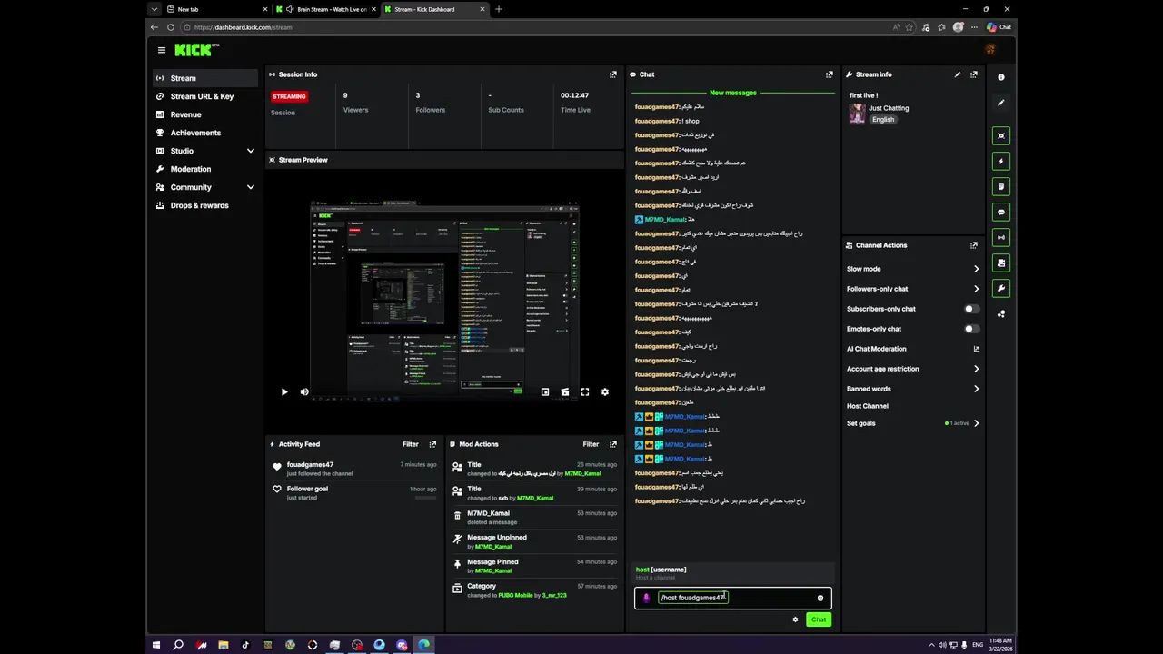Play the stream preview
This screenshot has height=654, width=1163.
[x=284, y=392]
